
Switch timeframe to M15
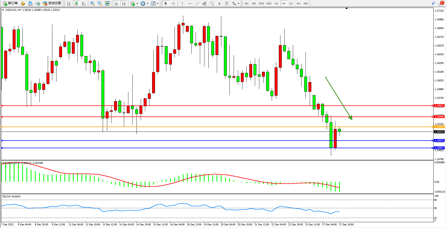coord(261,3)
